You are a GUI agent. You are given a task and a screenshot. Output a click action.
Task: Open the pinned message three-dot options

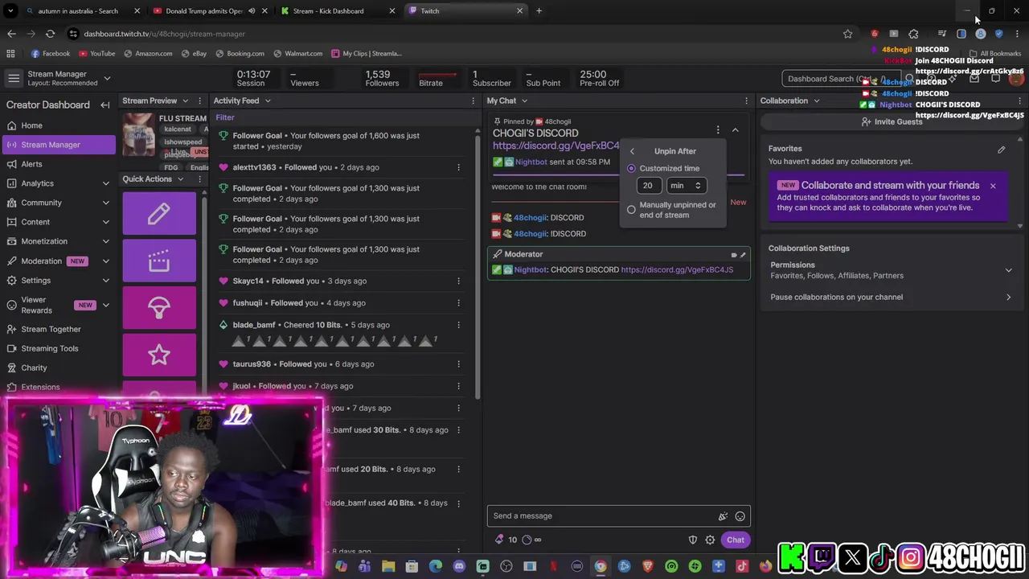pos(718,129)
